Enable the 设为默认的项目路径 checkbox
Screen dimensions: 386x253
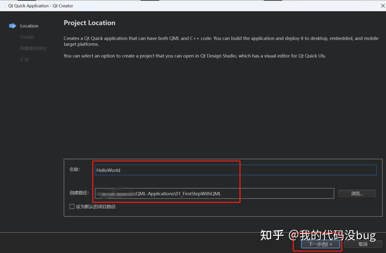coord(72,207)
